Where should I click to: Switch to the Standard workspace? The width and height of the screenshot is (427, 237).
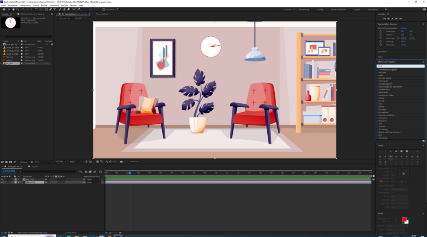tap(287, 9)
